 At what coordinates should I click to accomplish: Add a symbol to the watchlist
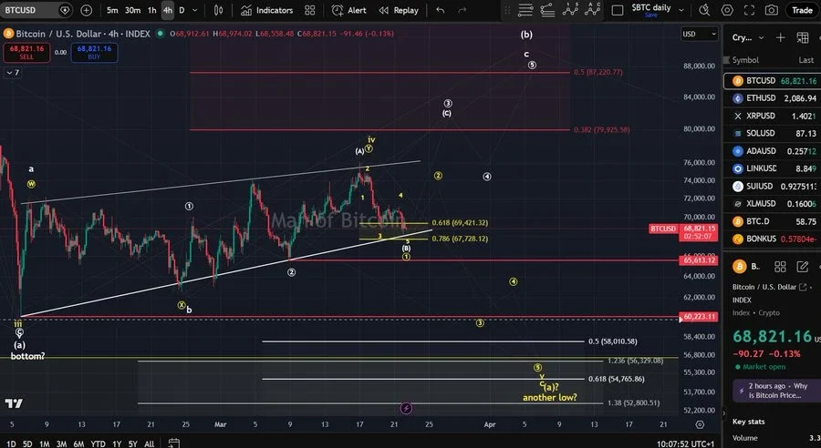point(780,37)
